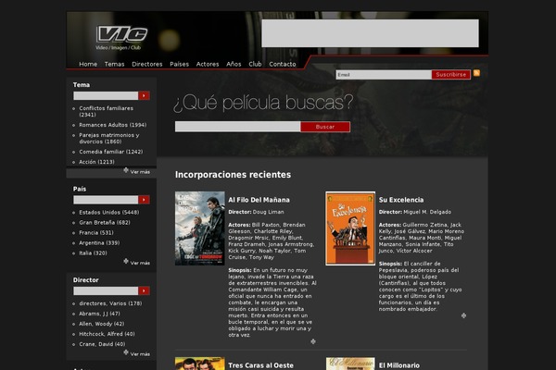Open Allen, Woody (42) director
Screen dimensions: 556x370
(102, 324)
